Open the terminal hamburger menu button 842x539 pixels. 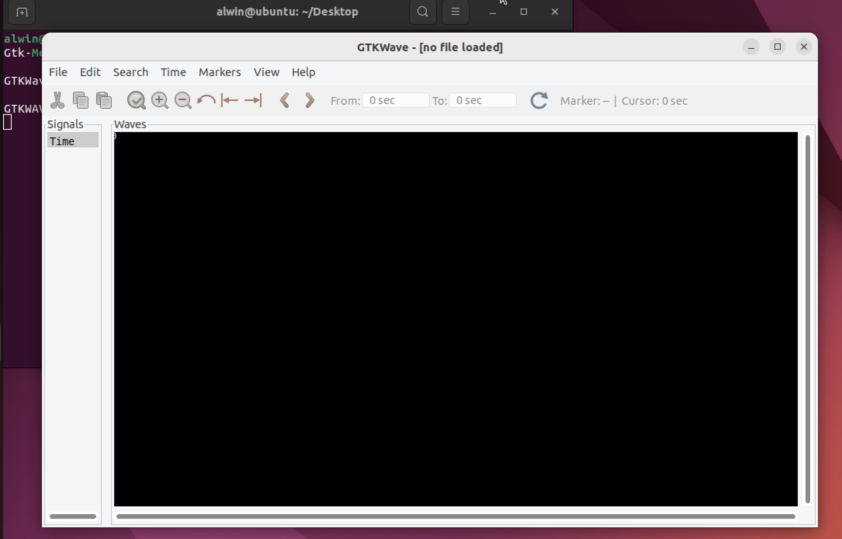[455, 12]
